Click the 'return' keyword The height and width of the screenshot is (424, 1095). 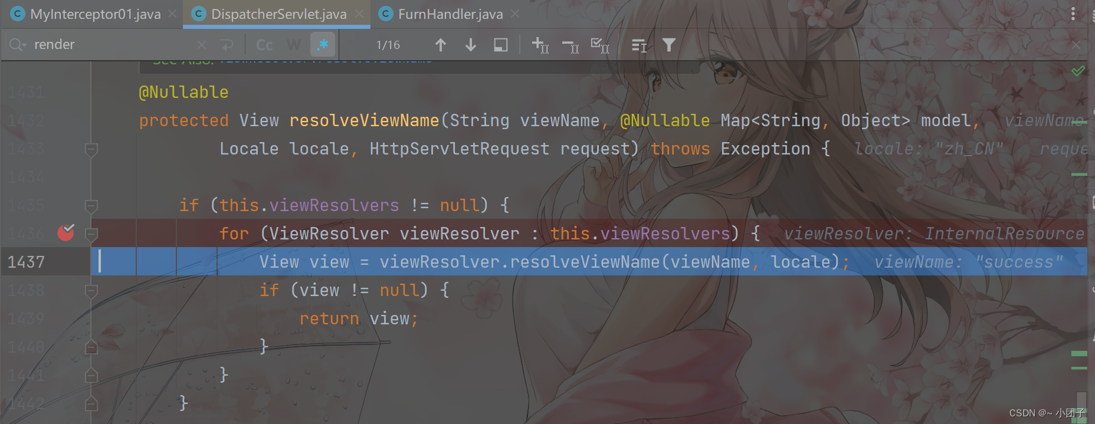(x=329, y=318)
